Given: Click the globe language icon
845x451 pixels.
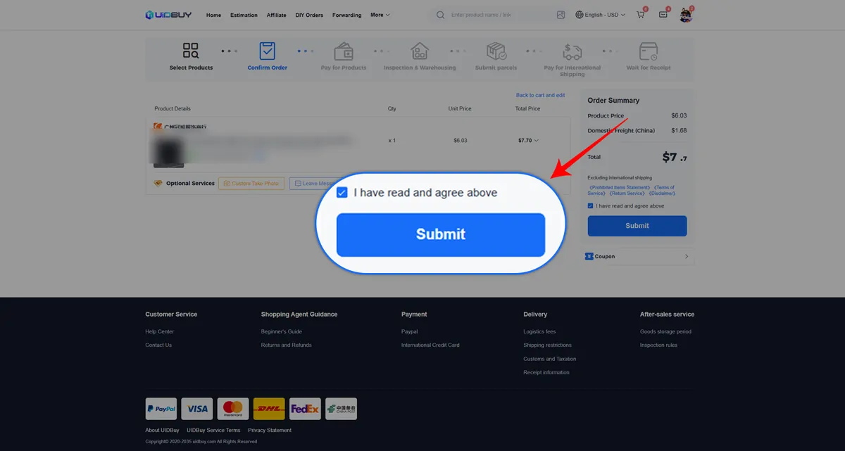Looking at the screenshot, I should coord(580,15).
